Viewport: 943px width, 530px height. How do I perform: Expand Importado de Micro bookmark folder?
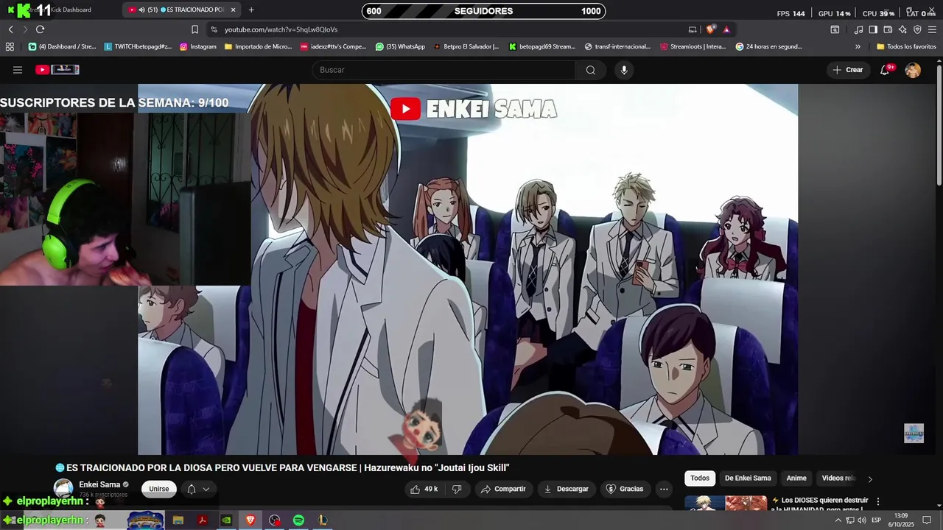[x=259, y=46]
